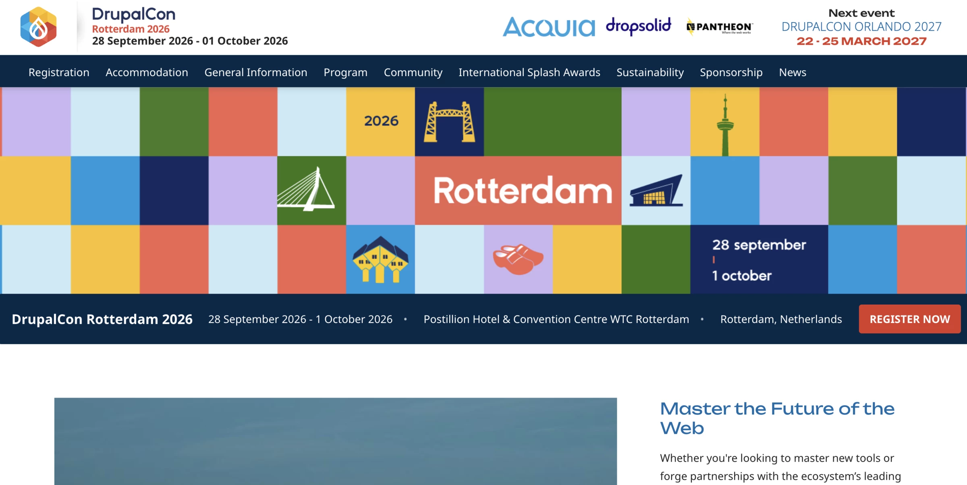Open the Sustainability menu
This screenshot has height=485, width=967.
650,72
